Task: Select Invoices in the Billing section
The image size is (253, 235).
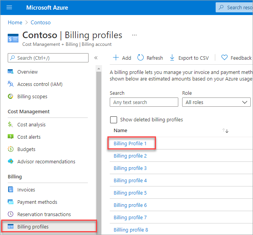Action: coord(26,190)
